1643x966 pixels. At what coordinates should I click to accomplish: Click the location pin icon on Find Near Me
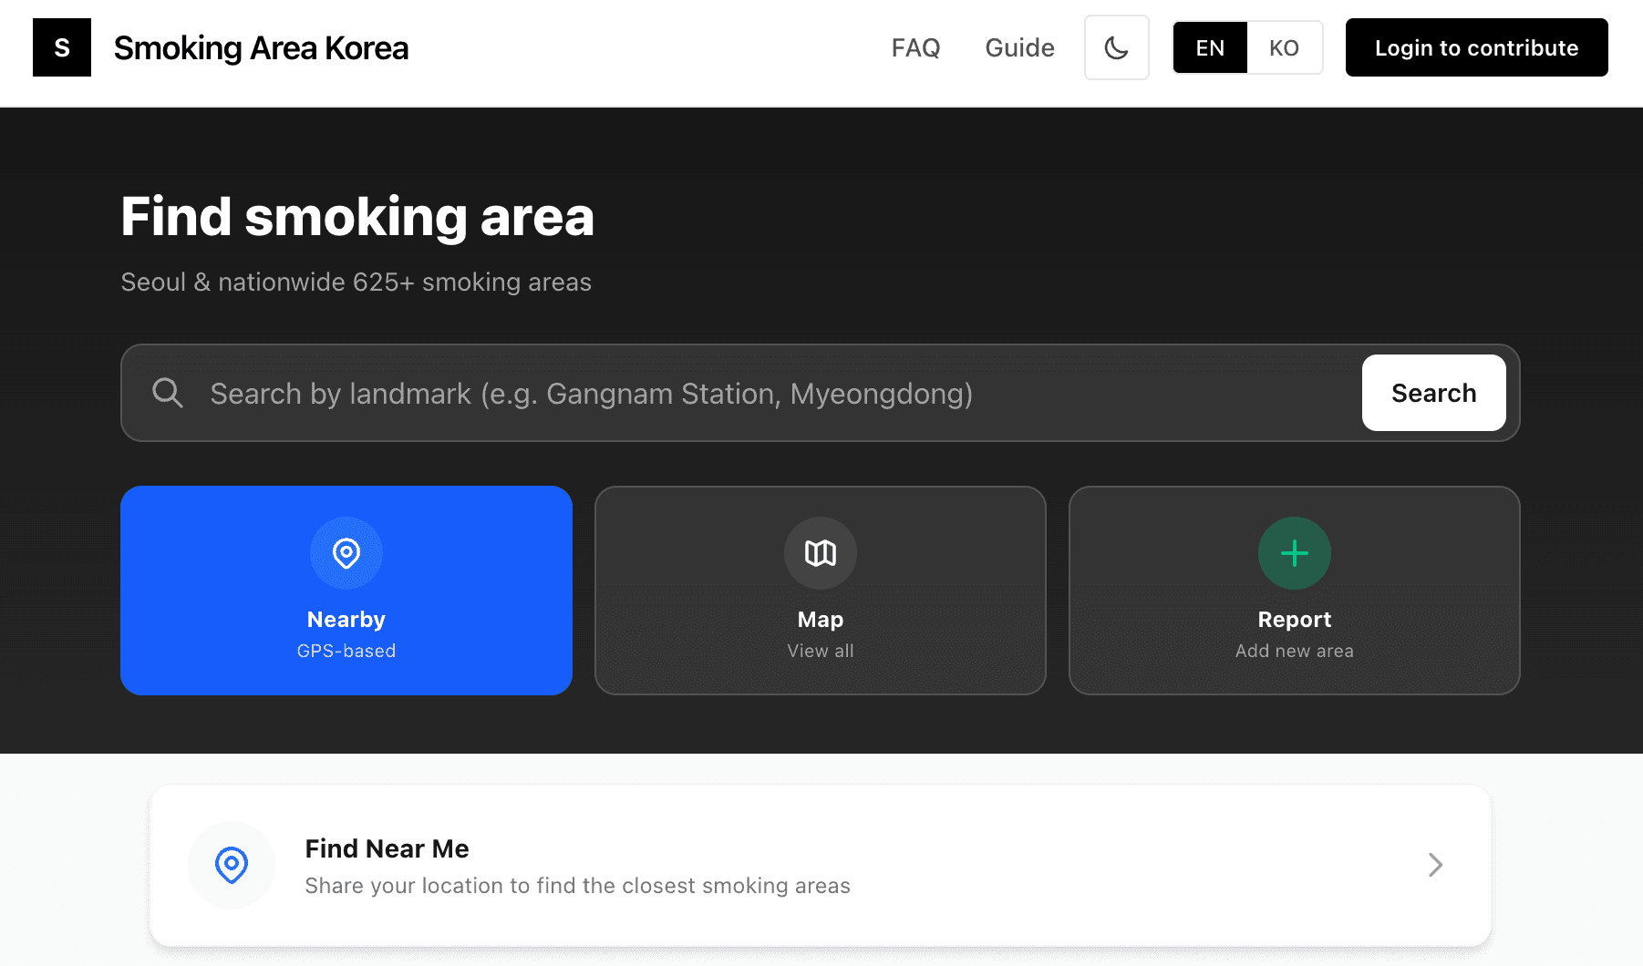tap(232, 864)
